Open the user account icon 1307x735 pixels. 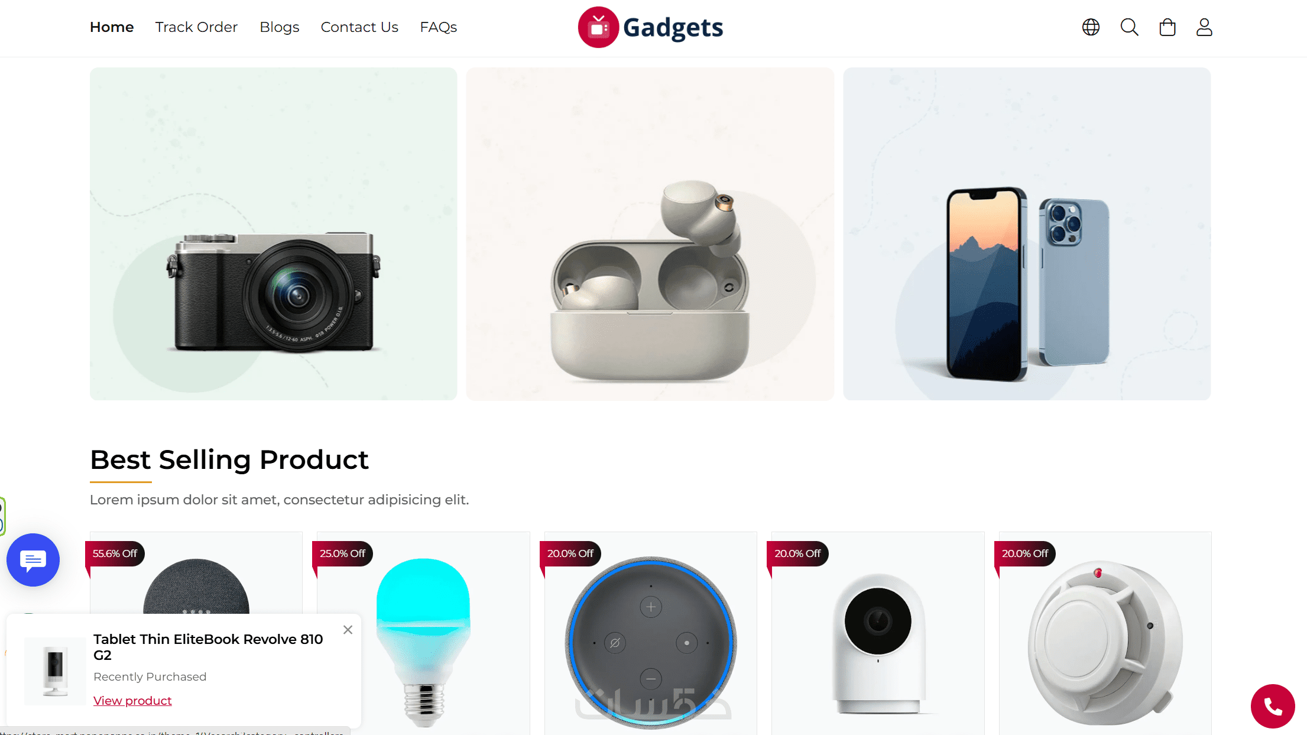(1204, 27)
